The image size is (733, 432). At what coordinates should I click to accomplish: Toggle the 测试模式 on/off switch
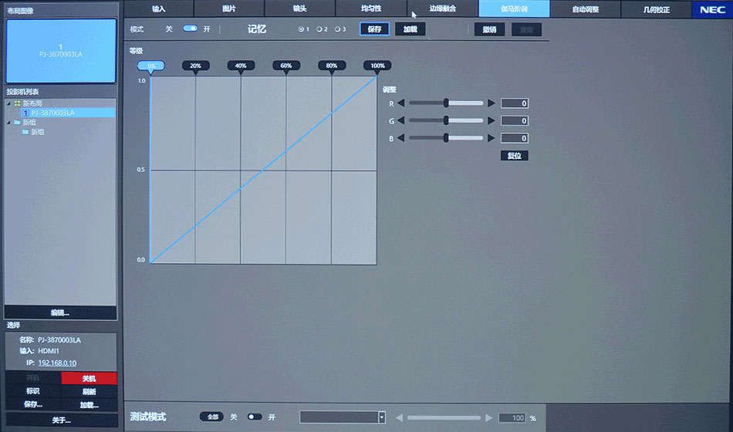[x=255, y=417]
